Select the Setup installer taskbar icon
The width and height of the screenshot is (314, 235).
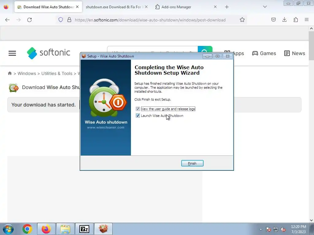[x=103, y=229]
